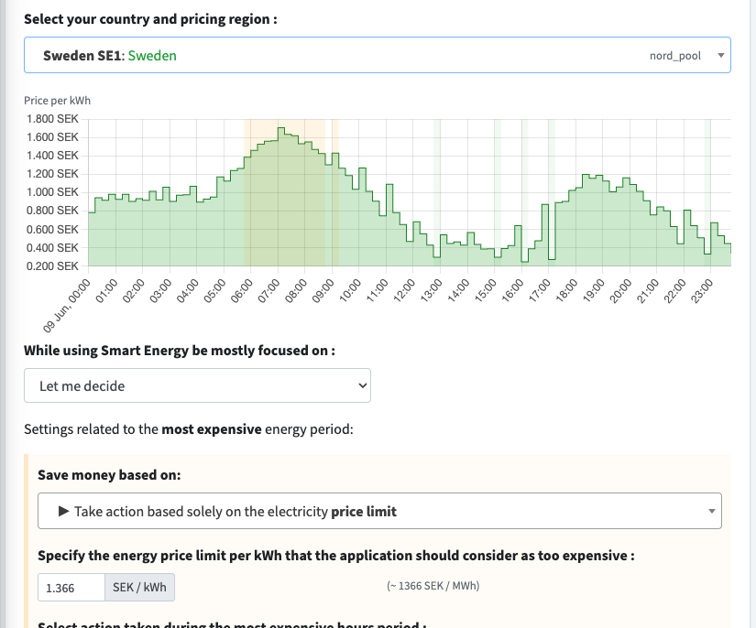Viewport: 756px width, 628px height.
Task: Select the 07:00 peak price bar in chart
Action: pyautogui.click(x=281, y=197)
